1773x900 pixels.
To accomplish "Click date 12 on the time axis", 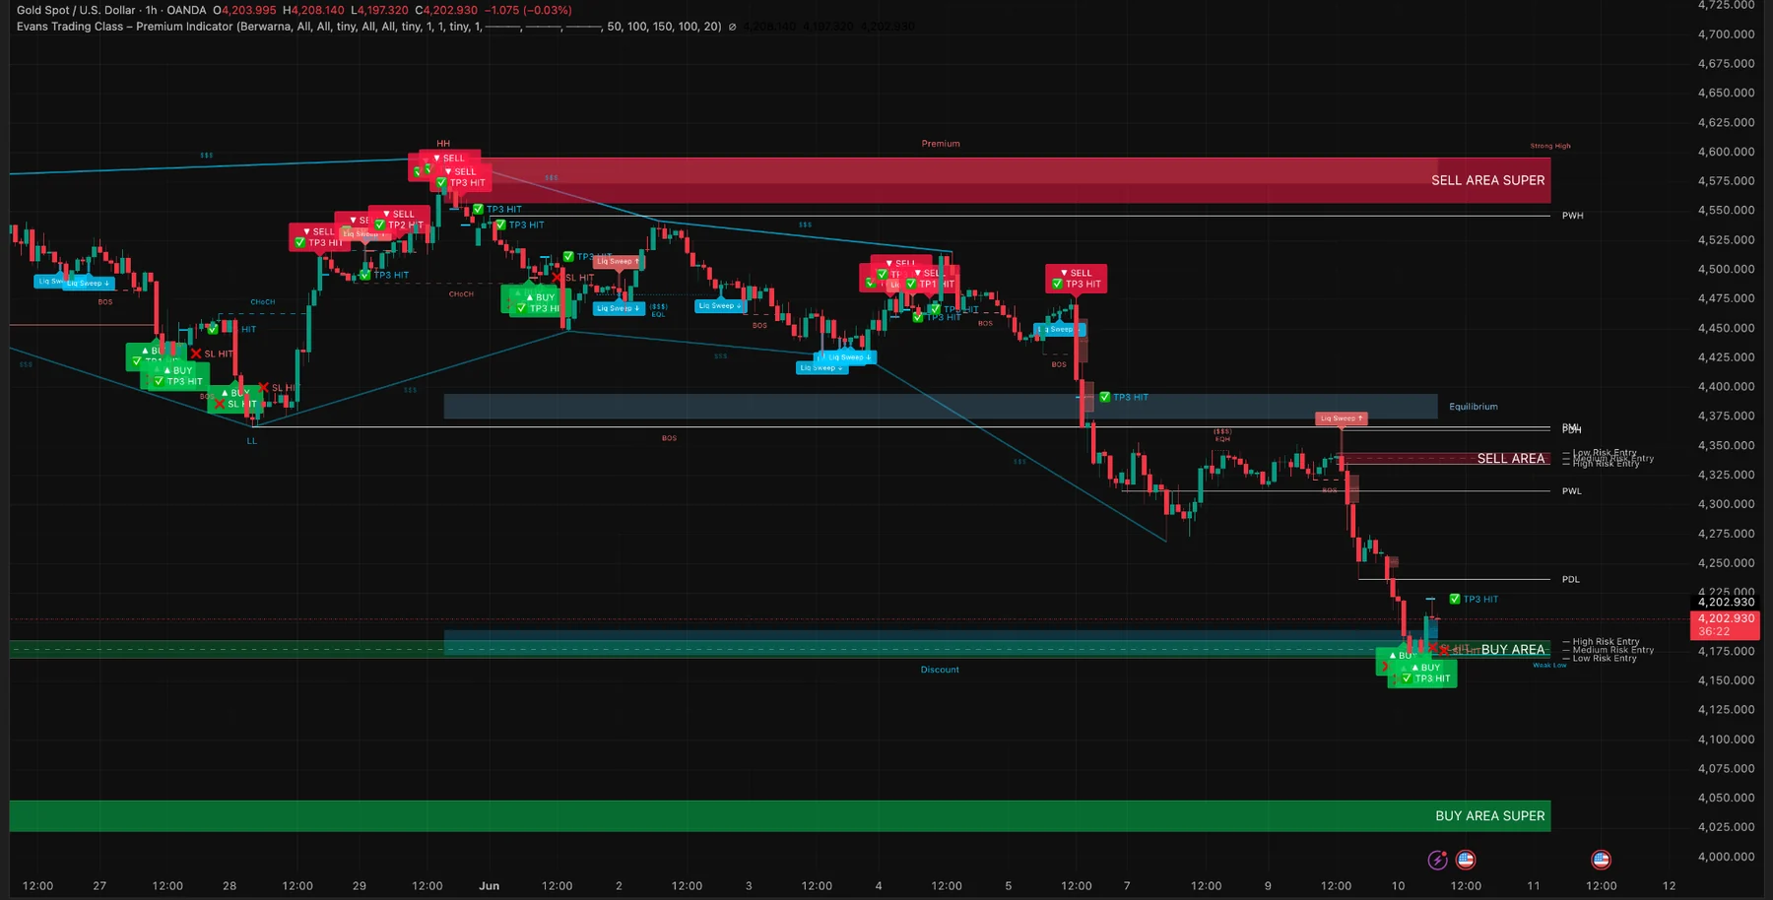I will [1669, 886].
